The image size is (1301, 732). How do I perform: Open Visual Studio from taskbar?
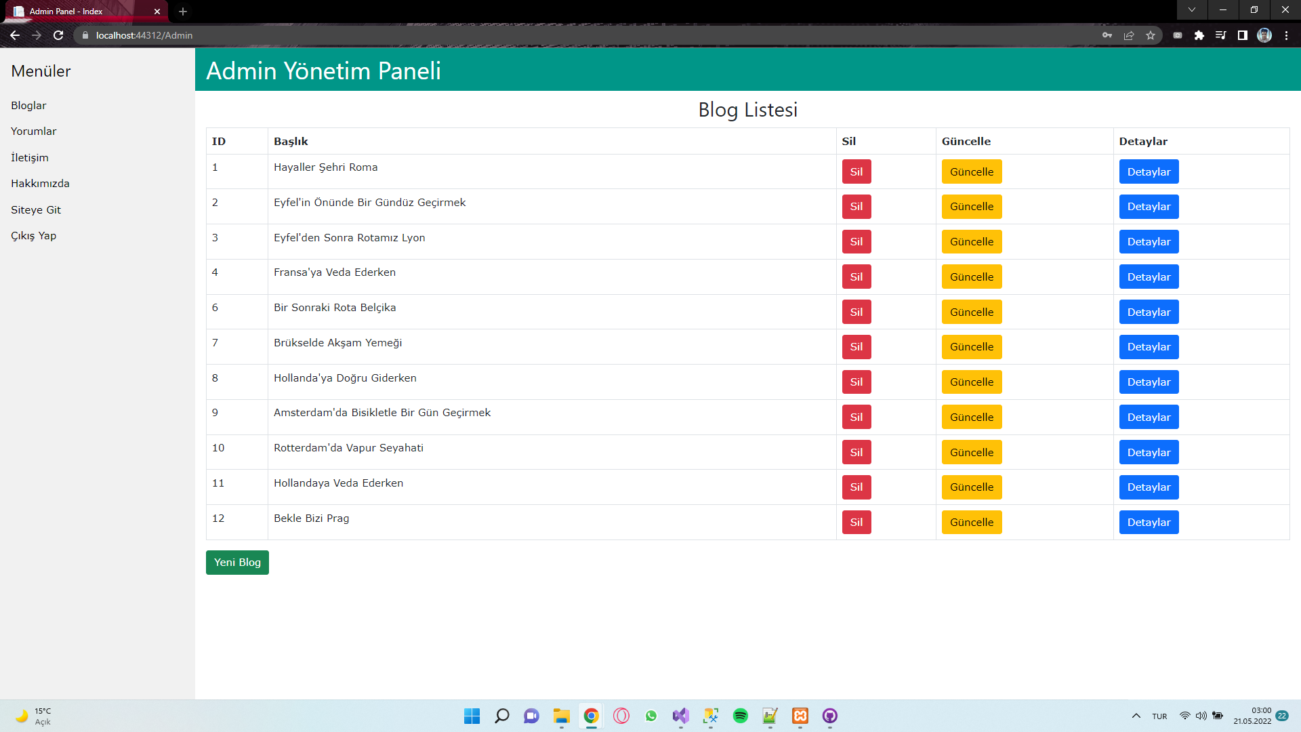pos(681,716)
